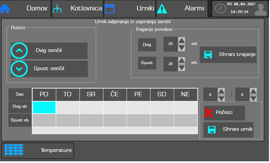Decrease Spust duration with down arrow
The width and height of the screenshot is (270, 163).
[181, 67]
